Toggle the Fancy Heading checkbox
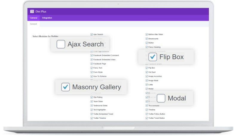The width and height of the screenshot is (234, 136). coord(146,47)
